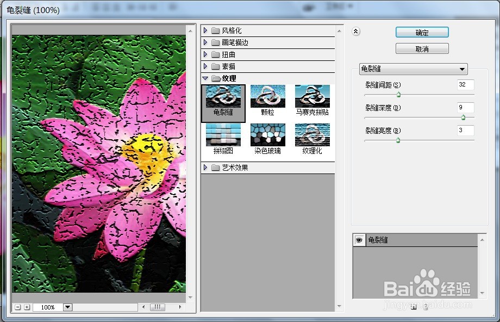The width and height of the screenshot is (500, 322).
Task: Click the preview horizontal scroll left arrow
Action: point(143,307)
